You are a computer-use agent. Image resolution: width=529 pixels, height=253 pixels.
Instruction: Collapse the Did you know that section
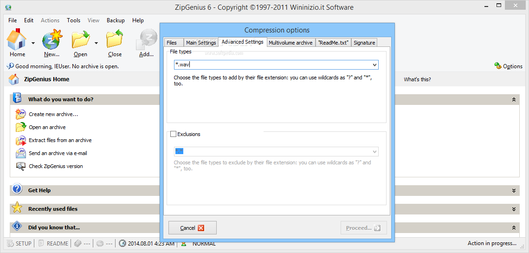pos(514,227)
